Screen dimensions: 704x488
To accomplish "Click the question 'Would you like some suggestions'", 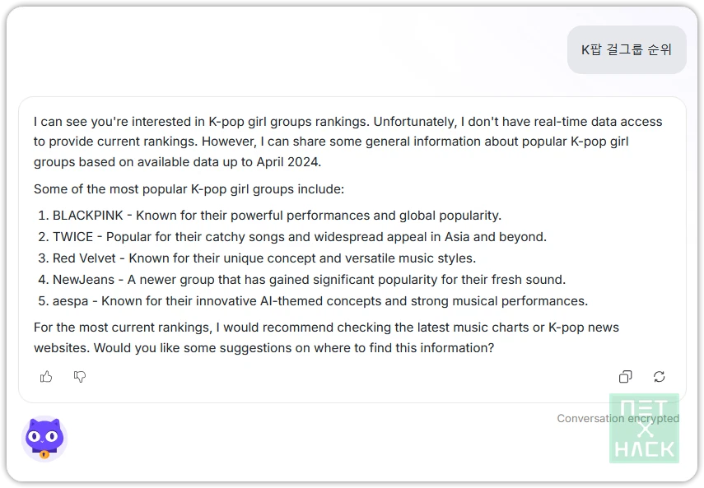I will tap(294, 348).
